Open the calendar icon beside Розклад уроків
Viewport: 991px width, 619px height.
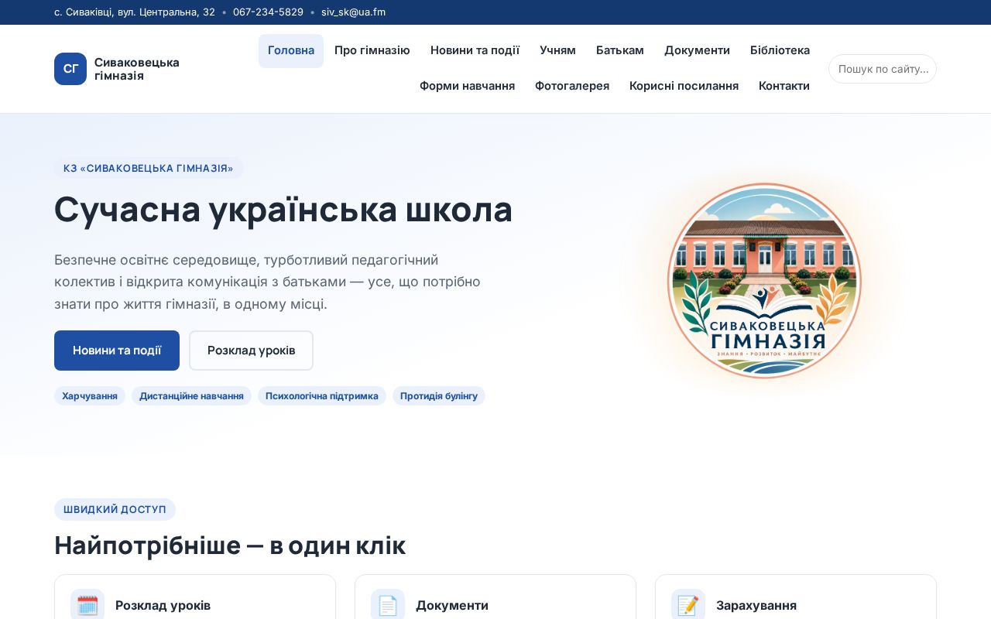coord(87,605)
